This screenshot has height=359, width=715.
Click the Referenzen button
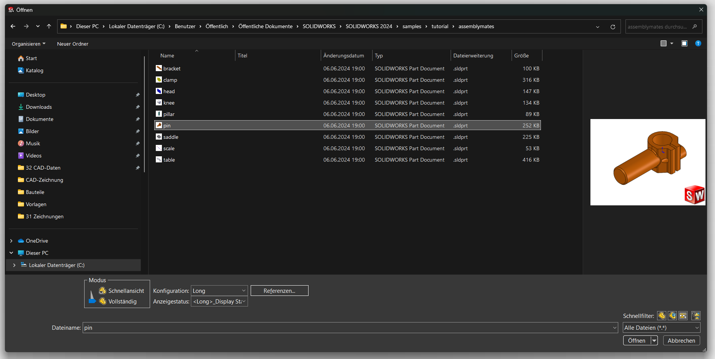point(280,291)
